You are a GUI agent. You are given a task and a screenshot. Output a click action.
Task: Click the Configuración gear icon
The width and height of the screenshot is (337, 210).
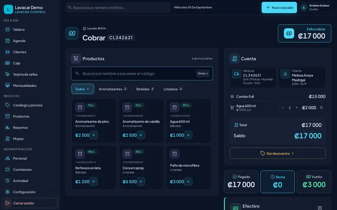pyautogui.click(x=7, y=192)
